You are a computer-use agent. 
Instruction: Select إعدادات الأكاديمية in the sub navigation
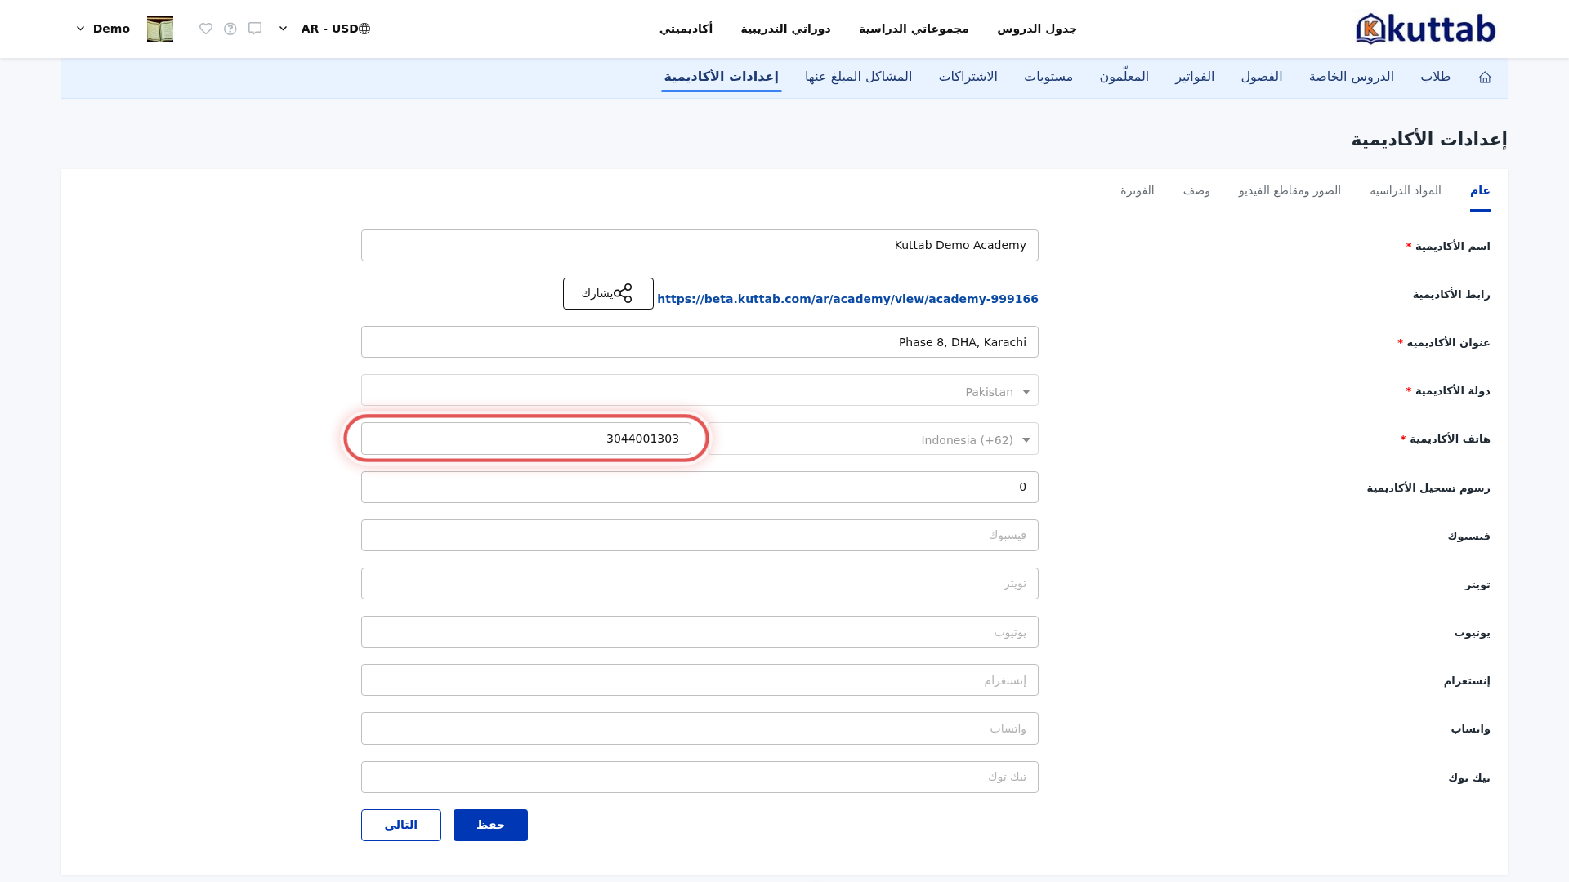[x=722, y=77]
